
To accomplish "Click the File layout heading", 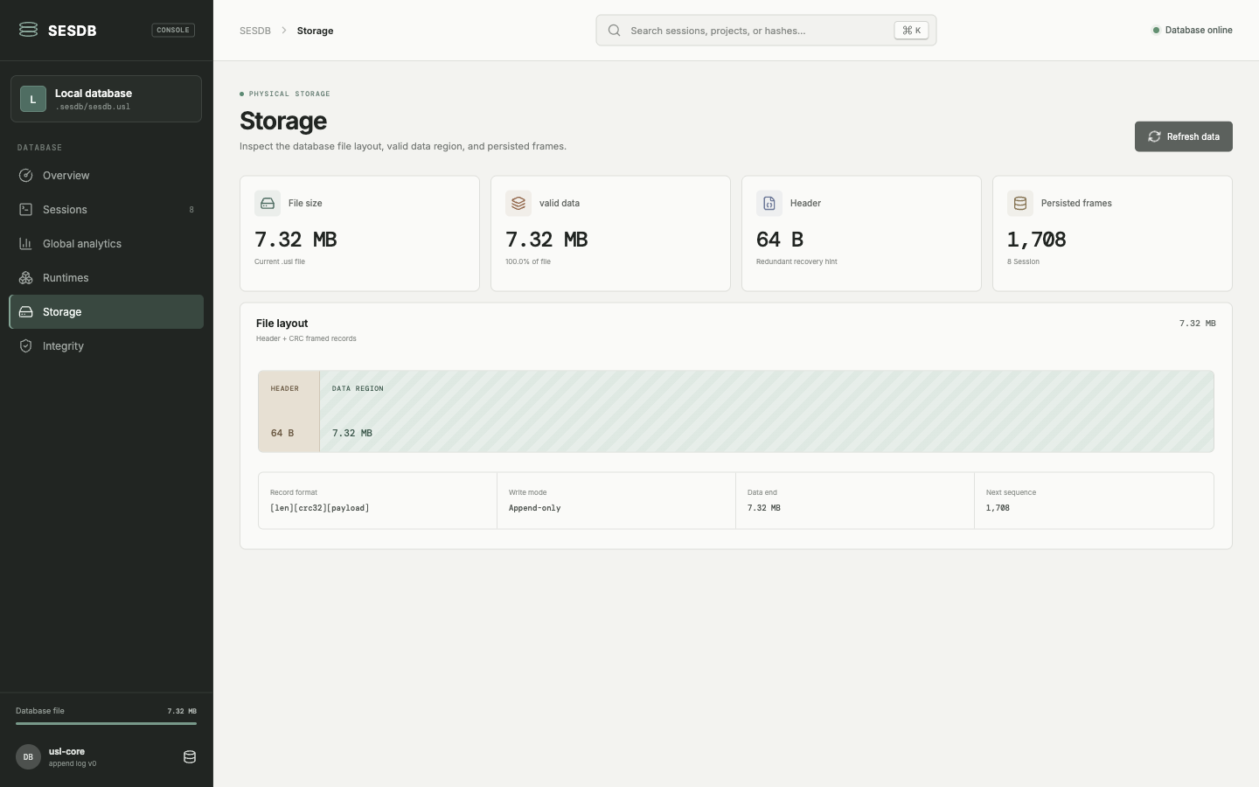I will pos(282,323).
